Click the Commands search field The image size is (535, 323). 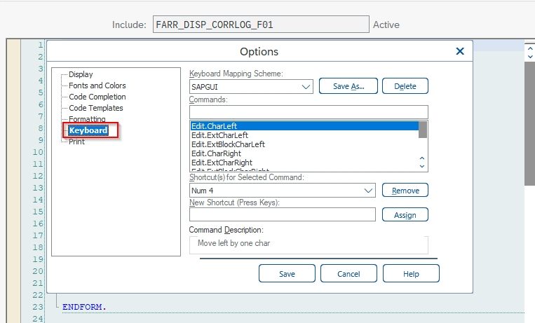pyautogui.click(x=309, y=112)
